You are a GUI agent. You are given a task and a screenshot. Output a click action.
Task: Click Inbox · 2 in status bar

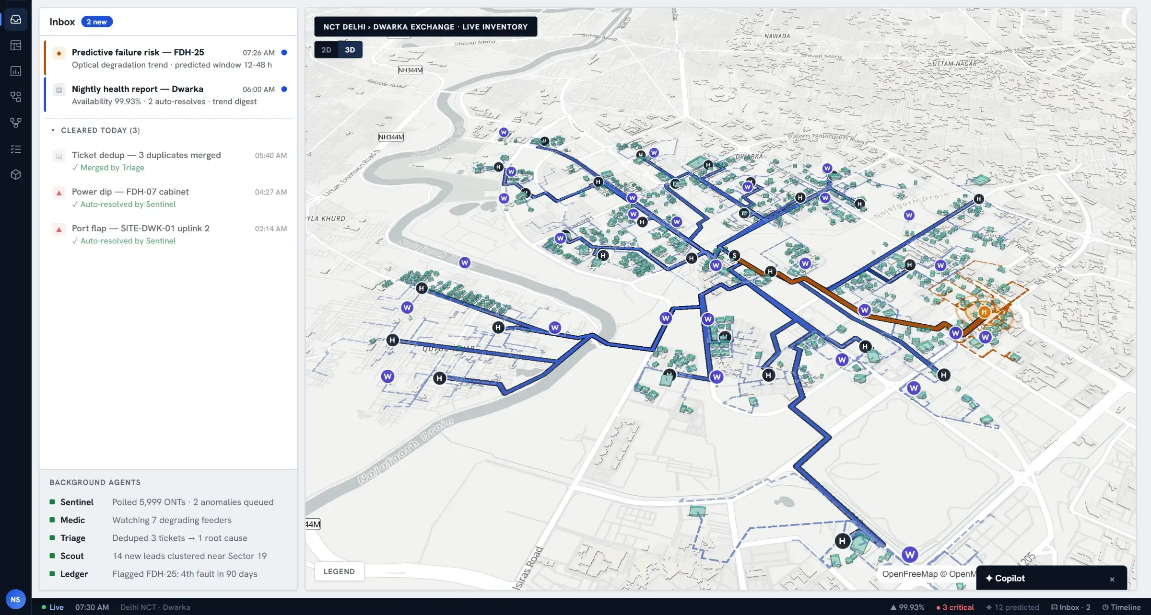1070,607
